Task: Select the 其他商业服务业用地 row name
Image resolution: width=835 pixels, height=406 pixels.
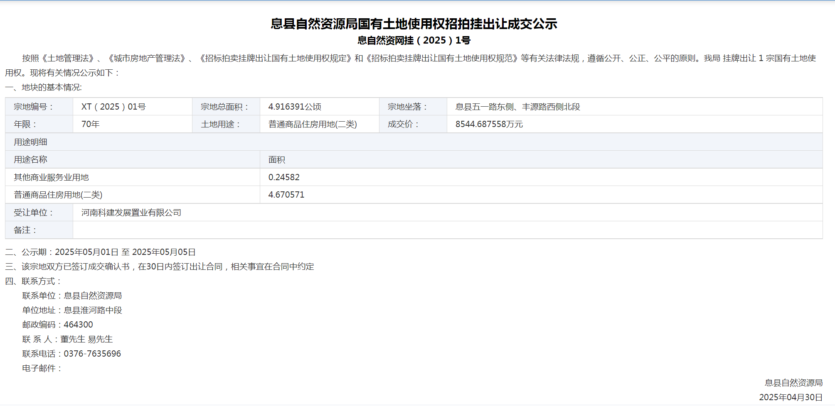Action: tap(51, 177)
